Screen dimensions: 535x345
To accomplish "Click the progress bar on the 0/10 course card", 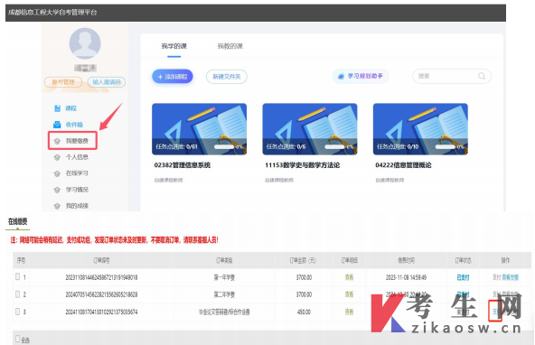I will pyautogui.click(x=446, y=147).
